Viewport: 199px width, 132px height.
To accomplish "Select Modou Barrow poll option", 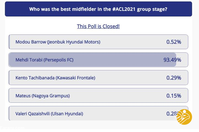I will click(x=98, y=42).
